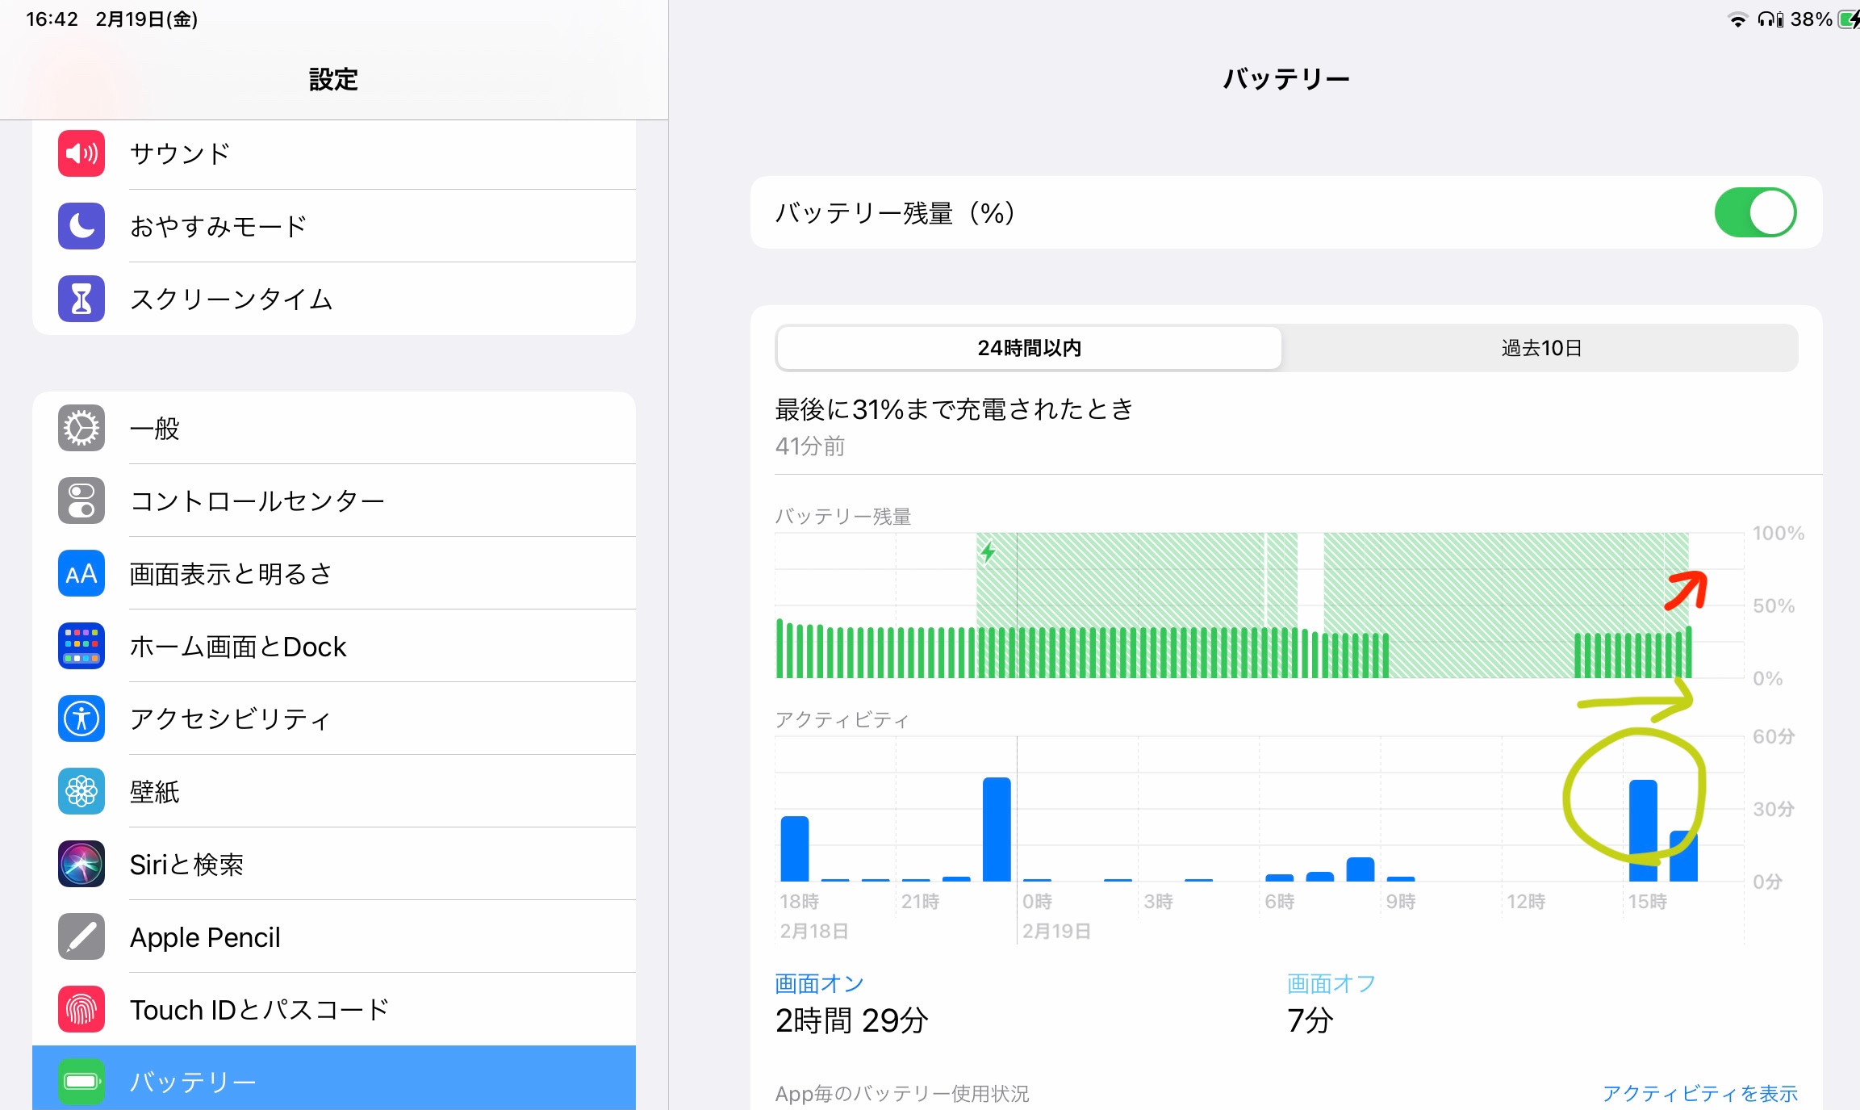The image size is (1860, 1110).
Task: Toggle バッテリー残量 (%) switch off
Action: tap(1754, 213)
